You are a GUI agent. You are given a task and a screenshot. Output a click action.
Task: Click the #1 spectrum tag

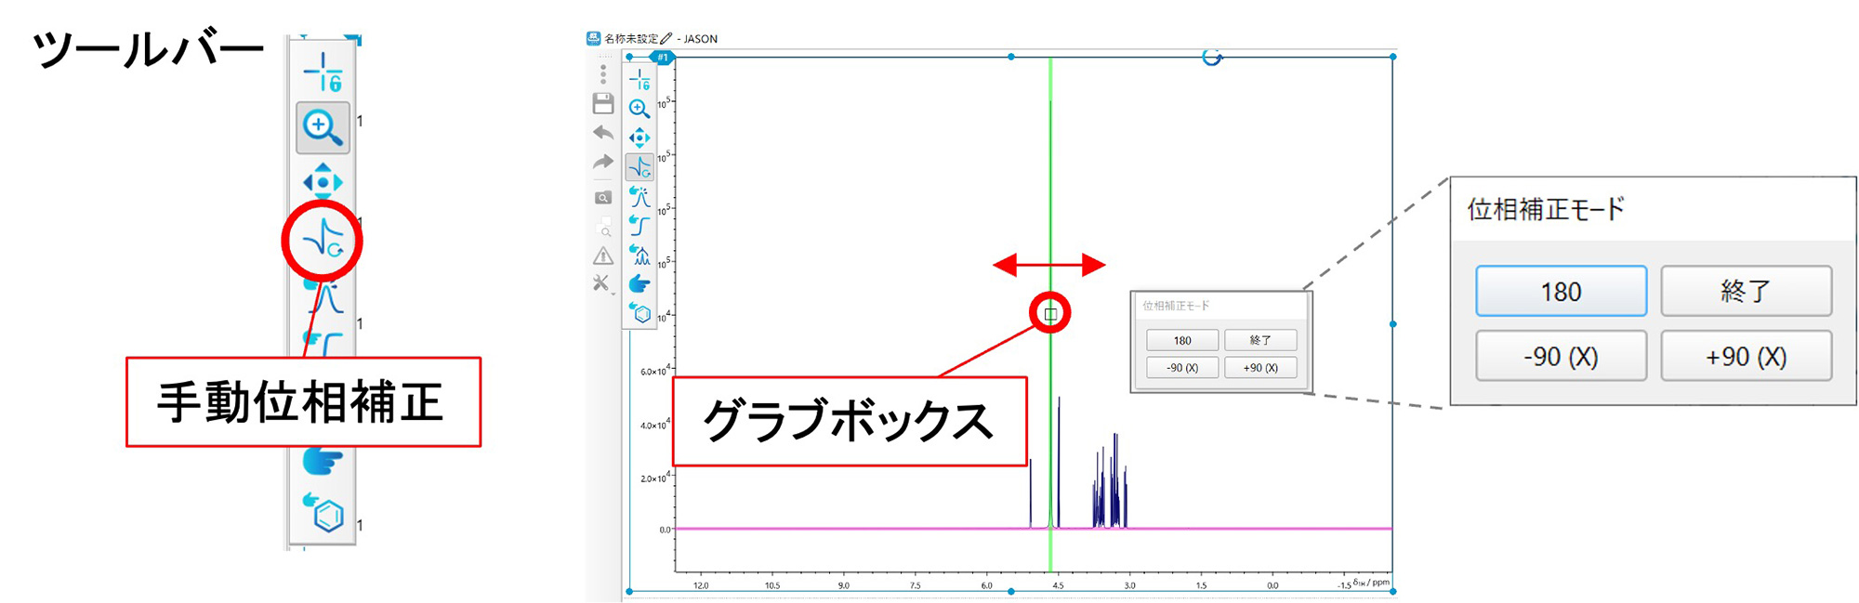point(662,58)
